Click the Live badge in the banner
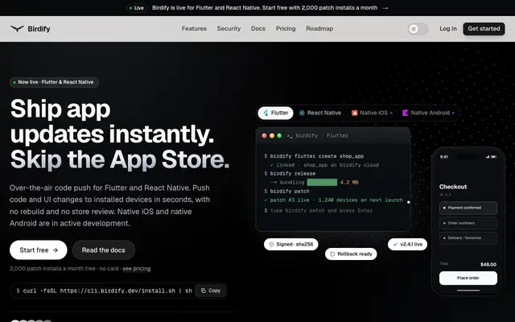 point(137,8)
